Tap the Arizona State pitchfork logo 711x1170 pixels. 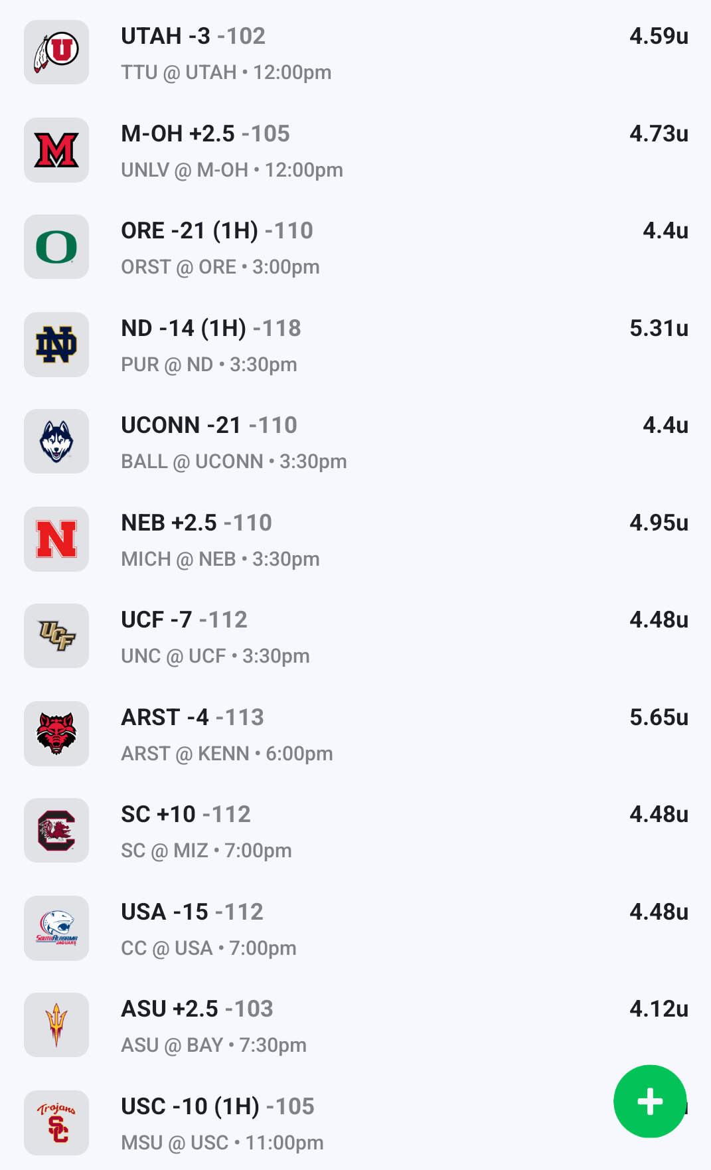pos(56,1025)
